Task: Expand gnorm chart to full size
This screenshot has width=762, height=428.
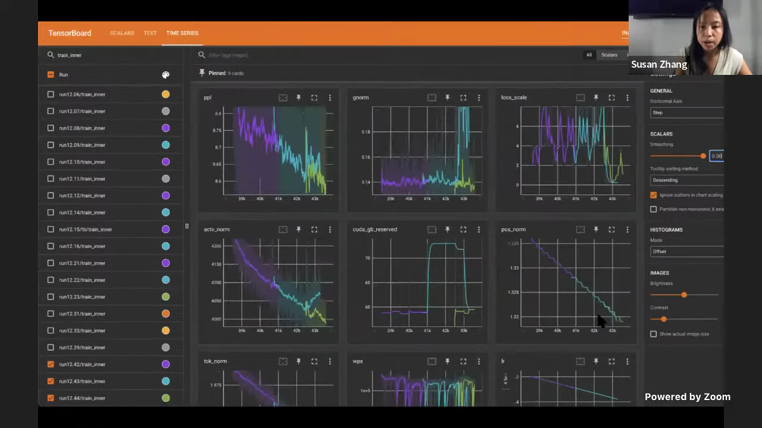Action: (463, 97)
